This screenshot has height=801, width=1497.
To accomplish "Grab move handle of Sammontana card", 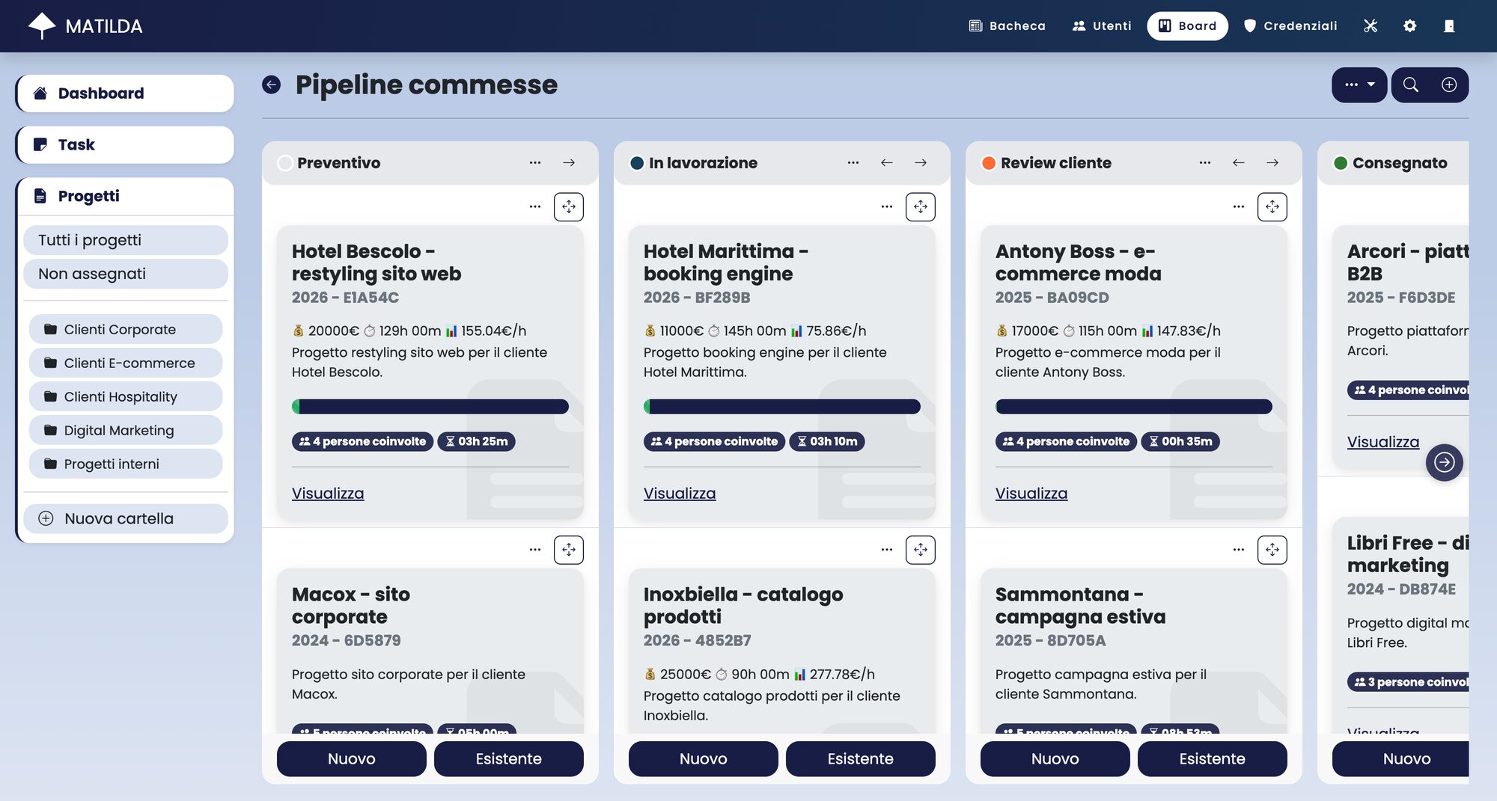I will 1272,550.
